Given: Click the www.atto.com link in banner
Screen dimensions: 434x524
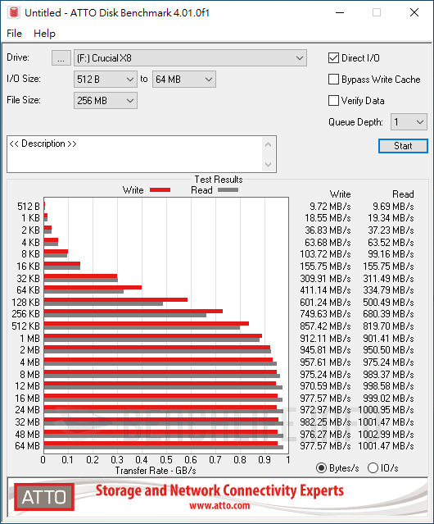Looking at the screenshot, I should coord(219,506).
